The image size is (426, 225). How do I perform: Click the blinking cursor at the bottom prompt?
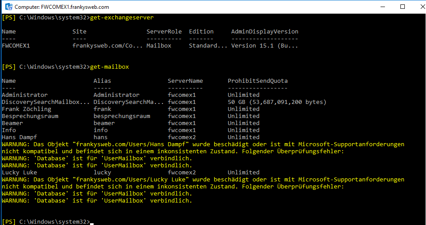click(x=91, y=222)
